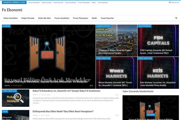Open Sayısal Önü Açık Meslekler featured headline
The width and height of the screenshot is (181, 120).
click(x=46, y=82)
